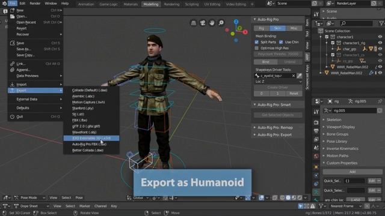Switch to the Rendering workspace tab

pyautogui.click(x=171, y=4)
